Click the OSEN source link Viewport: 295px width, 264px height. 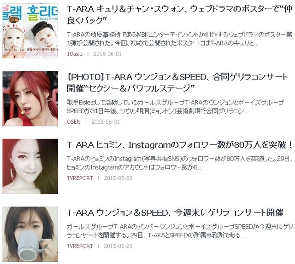pos(74,122)
